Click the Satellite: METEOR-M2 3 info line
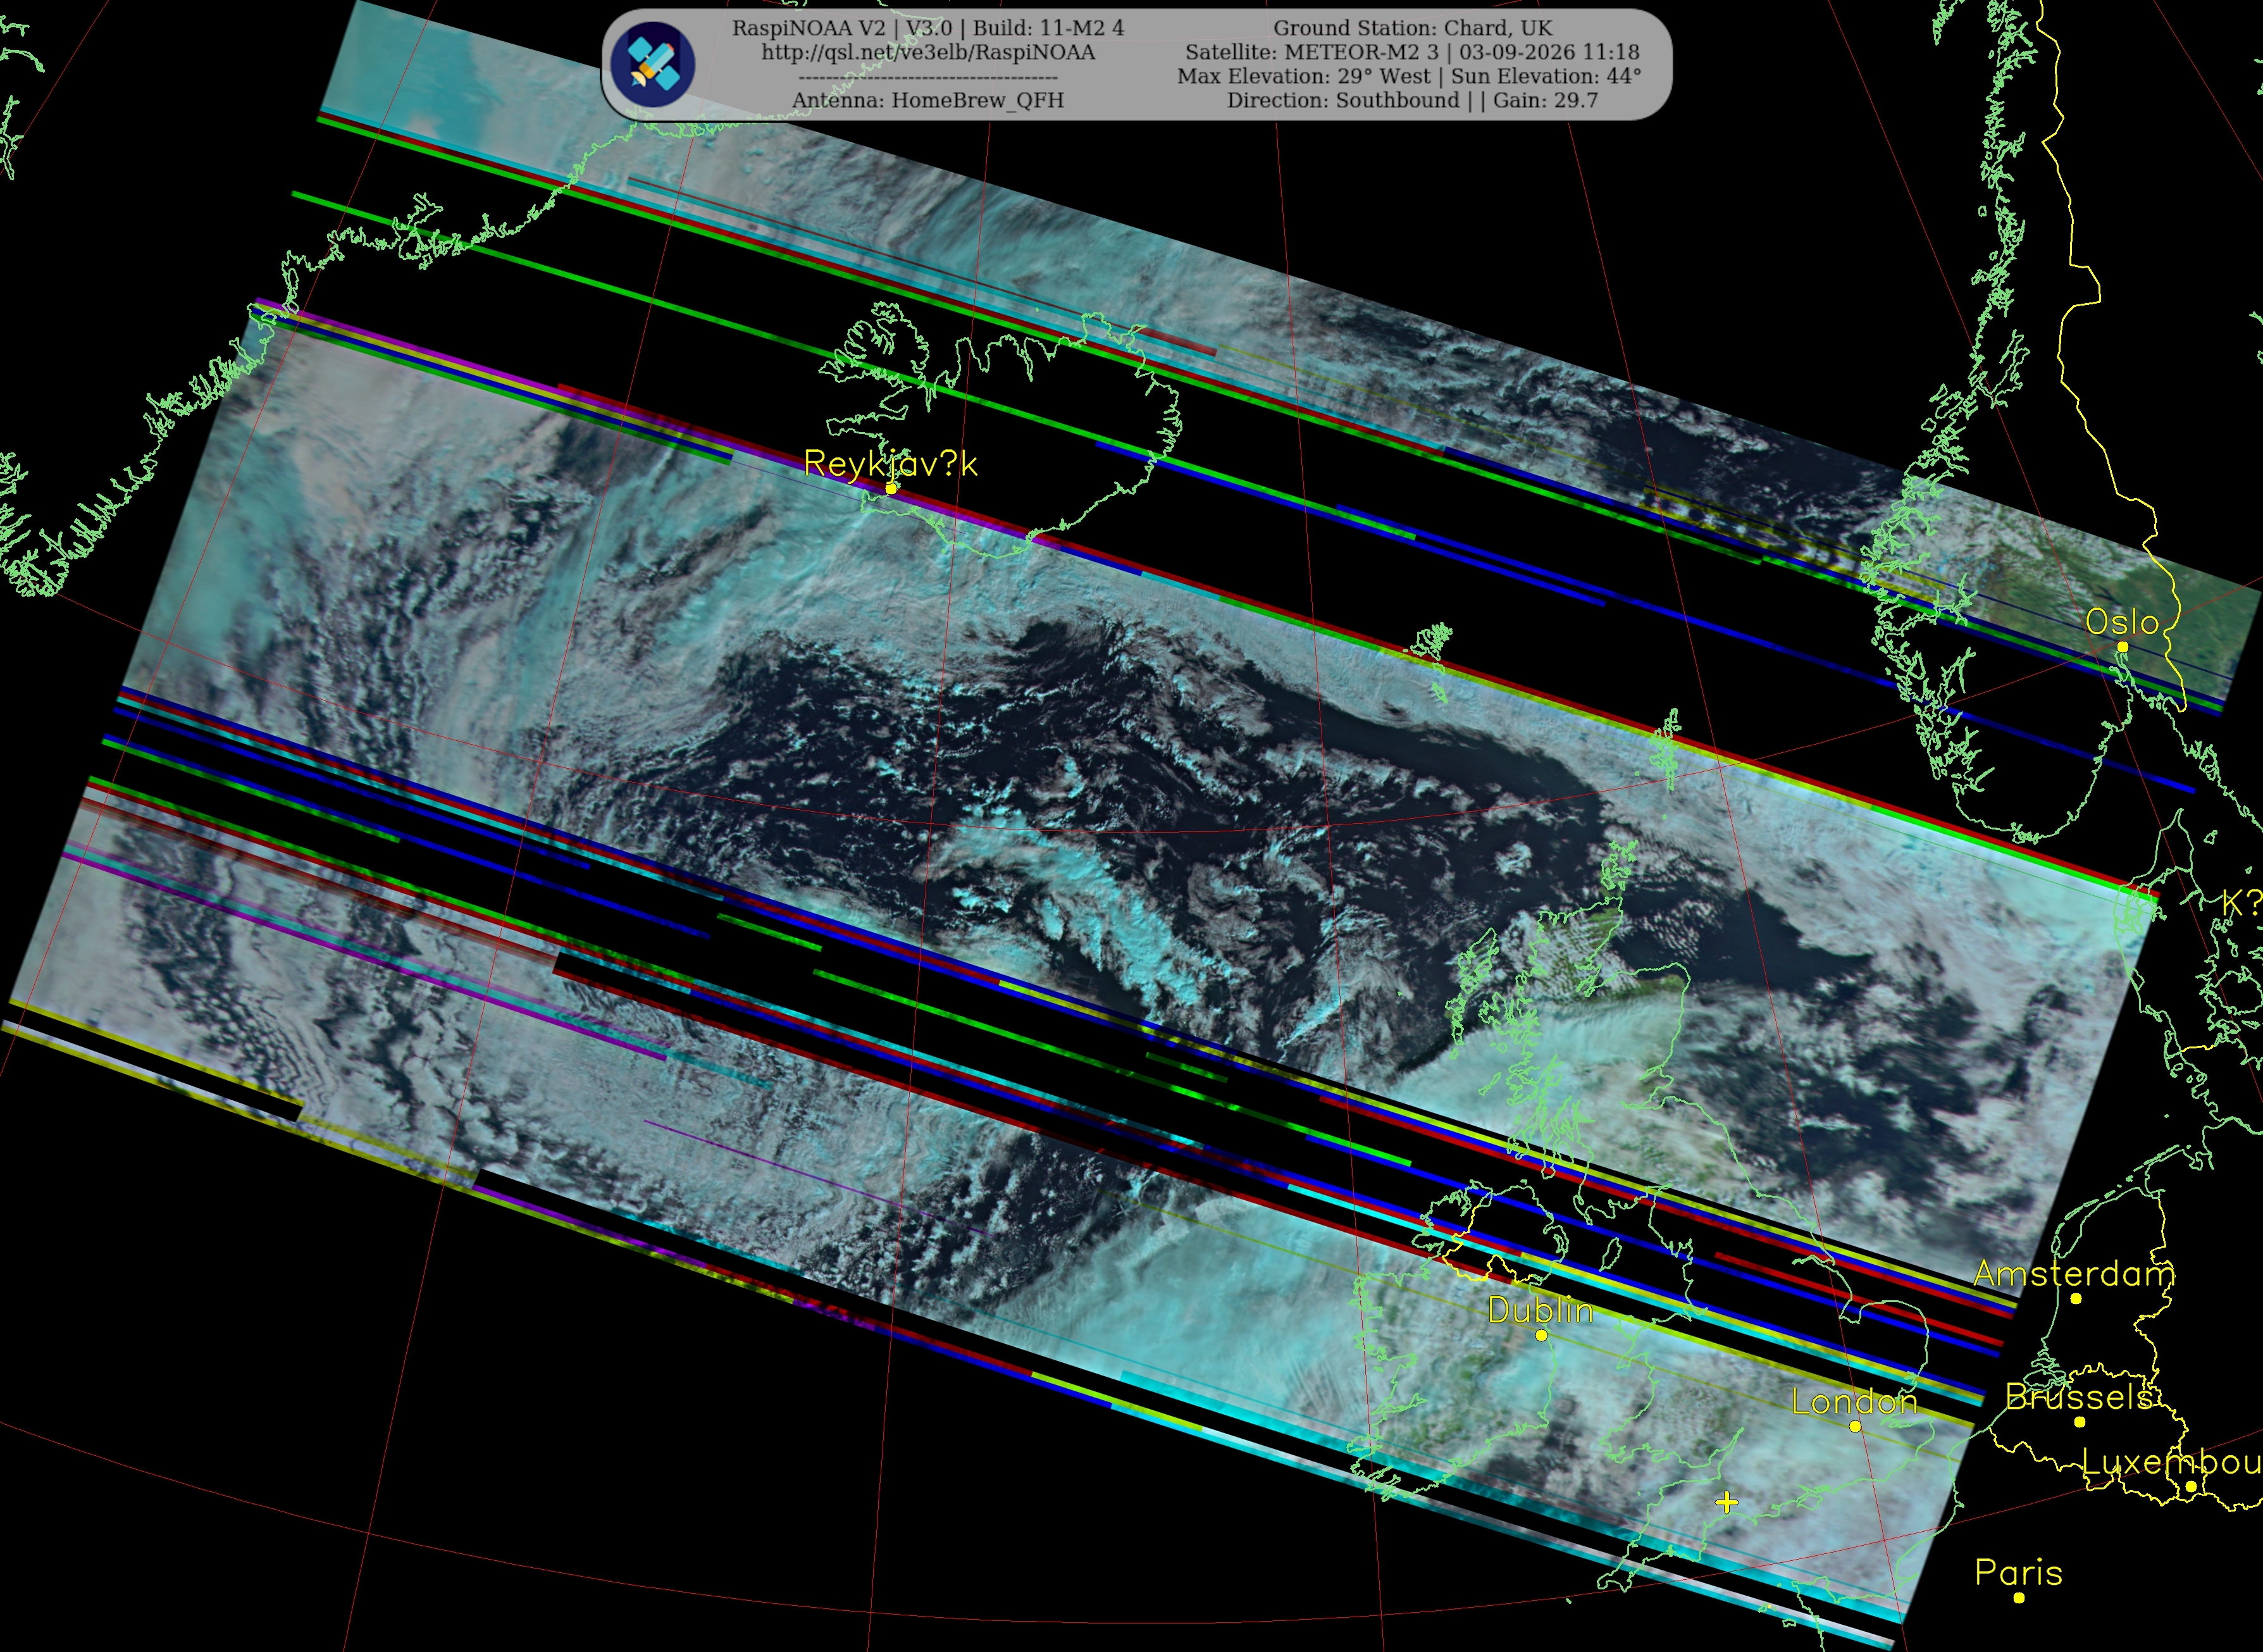 click(x=1412, y=52)
